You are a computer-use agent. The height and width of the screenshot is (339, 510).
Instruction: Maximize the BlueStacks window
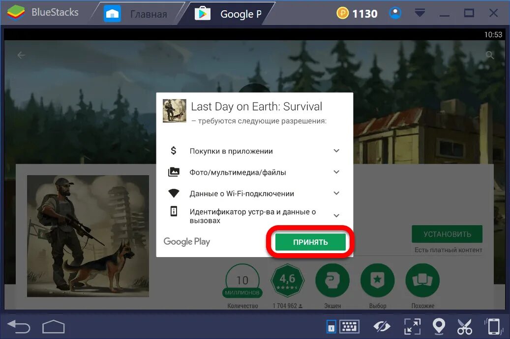(469, 13)
